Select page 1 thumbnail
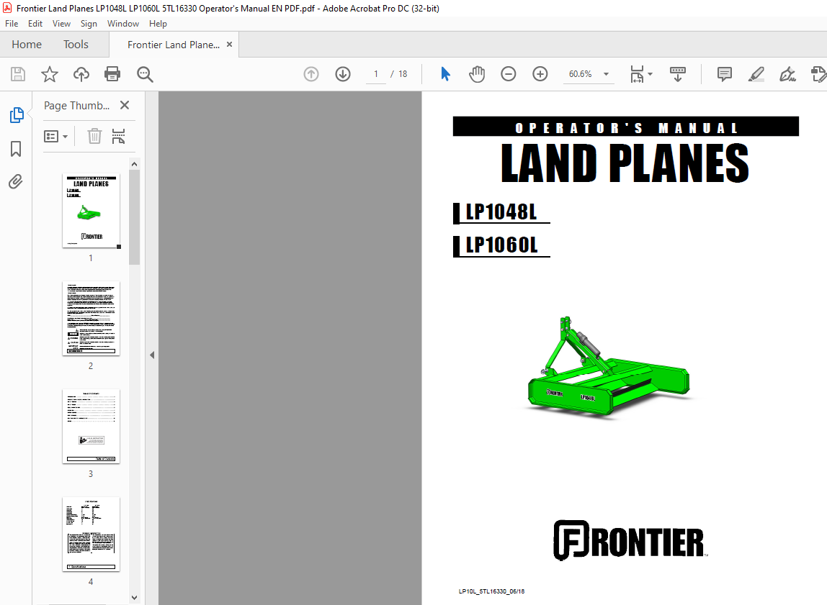The height and width of the screenshot is (605, 827). coord(91,211)
